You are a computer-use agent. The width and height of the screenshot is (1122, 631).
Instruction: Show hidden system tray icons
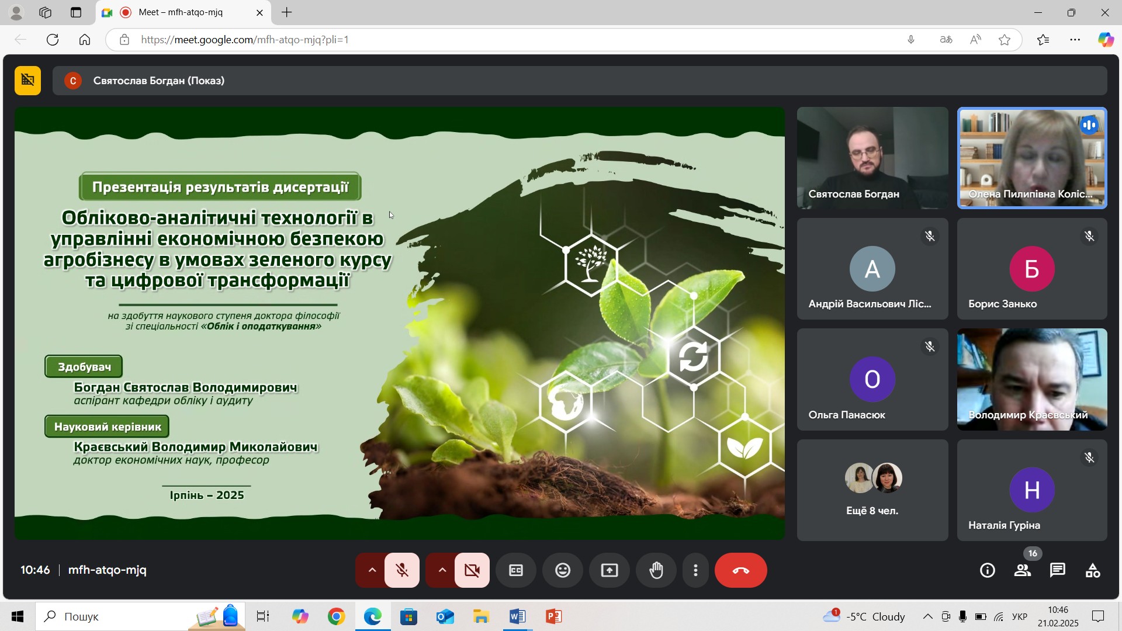click(927, 616)
